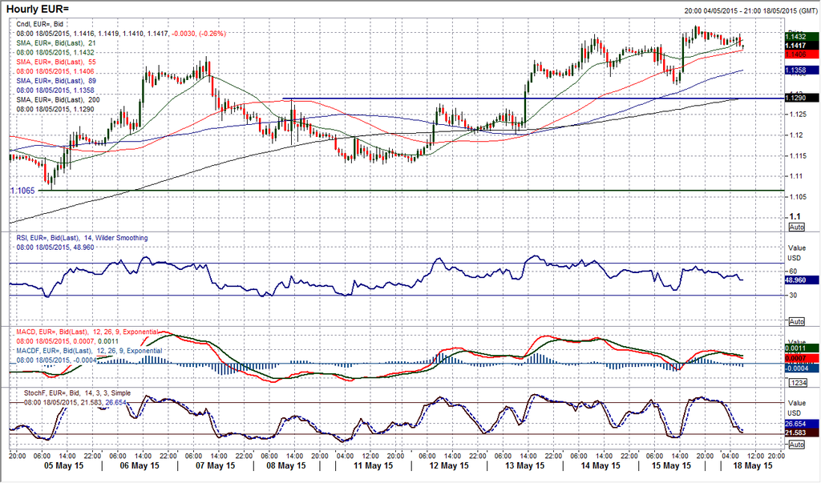
Task: Click the '14 May 15' date label
Action: 600,465
